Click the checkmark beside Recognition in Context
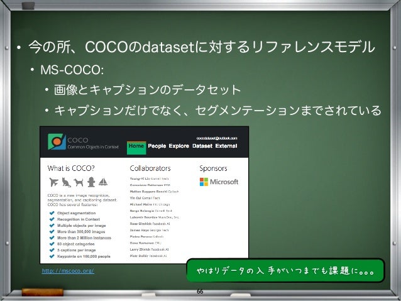401x301 pixels. pyautogui.click(x=52, y=219)
